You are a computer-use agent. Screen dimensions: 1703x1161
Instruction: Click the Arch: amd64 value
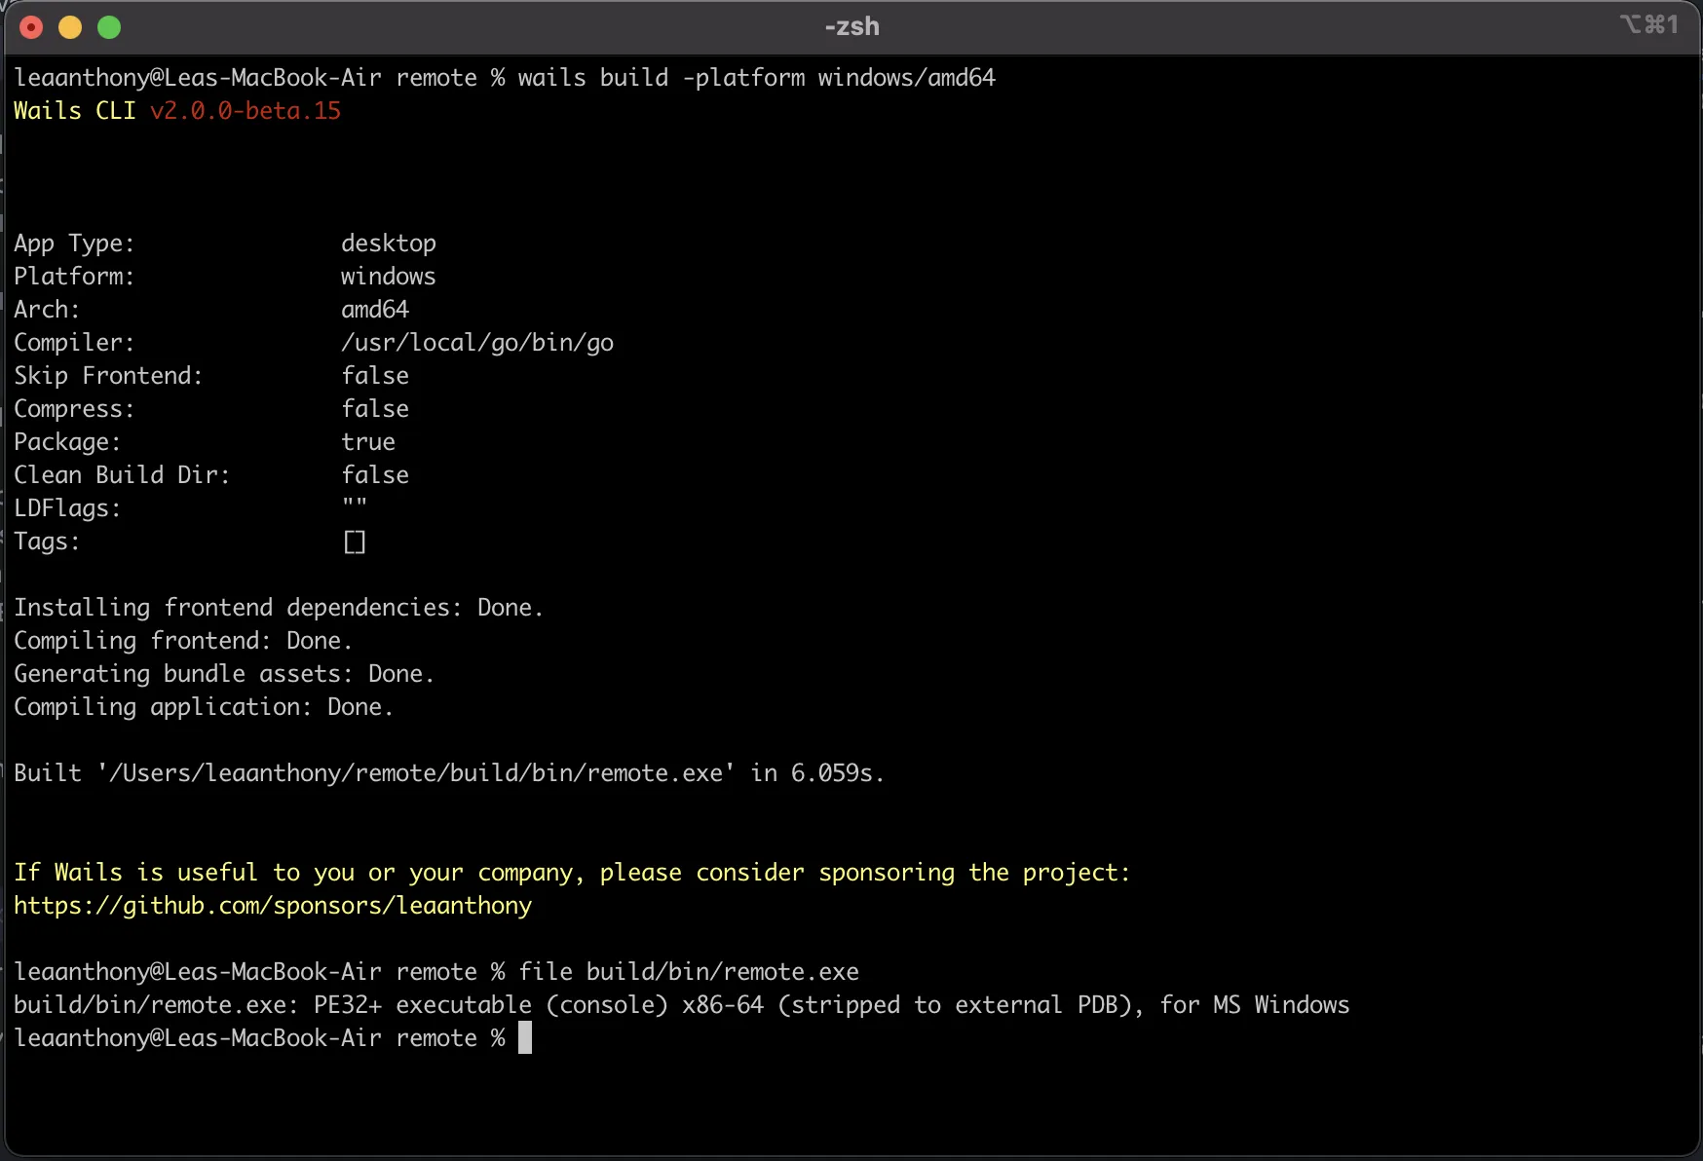click(x=375, y=309)
